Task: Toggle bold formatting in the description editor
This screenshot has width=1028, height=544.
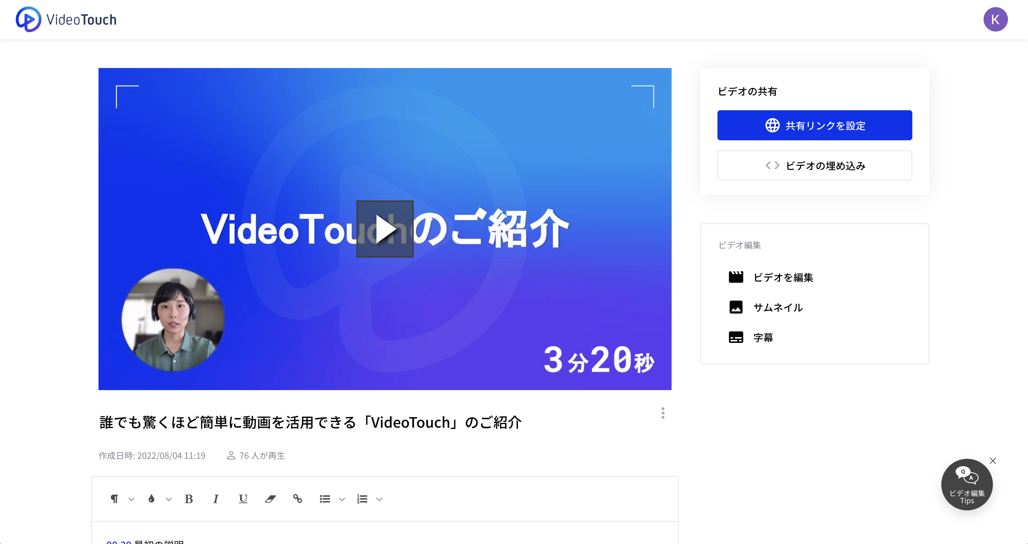Action: [188, 499]
